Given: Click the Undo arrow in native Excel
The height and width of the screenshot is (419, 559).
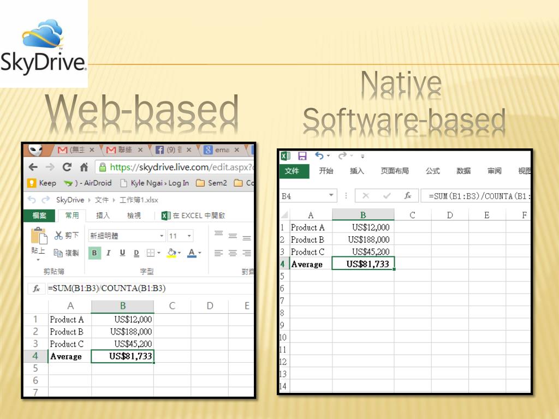Looking at the screenshot, I should click(319, 155).
